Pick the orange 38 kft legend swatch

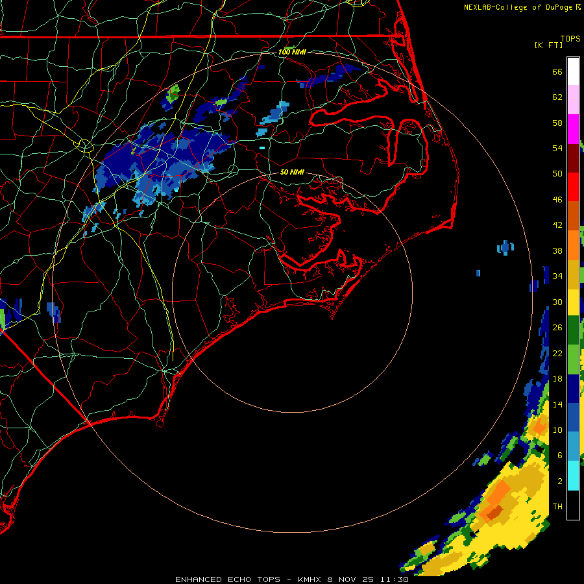(573, 245)
